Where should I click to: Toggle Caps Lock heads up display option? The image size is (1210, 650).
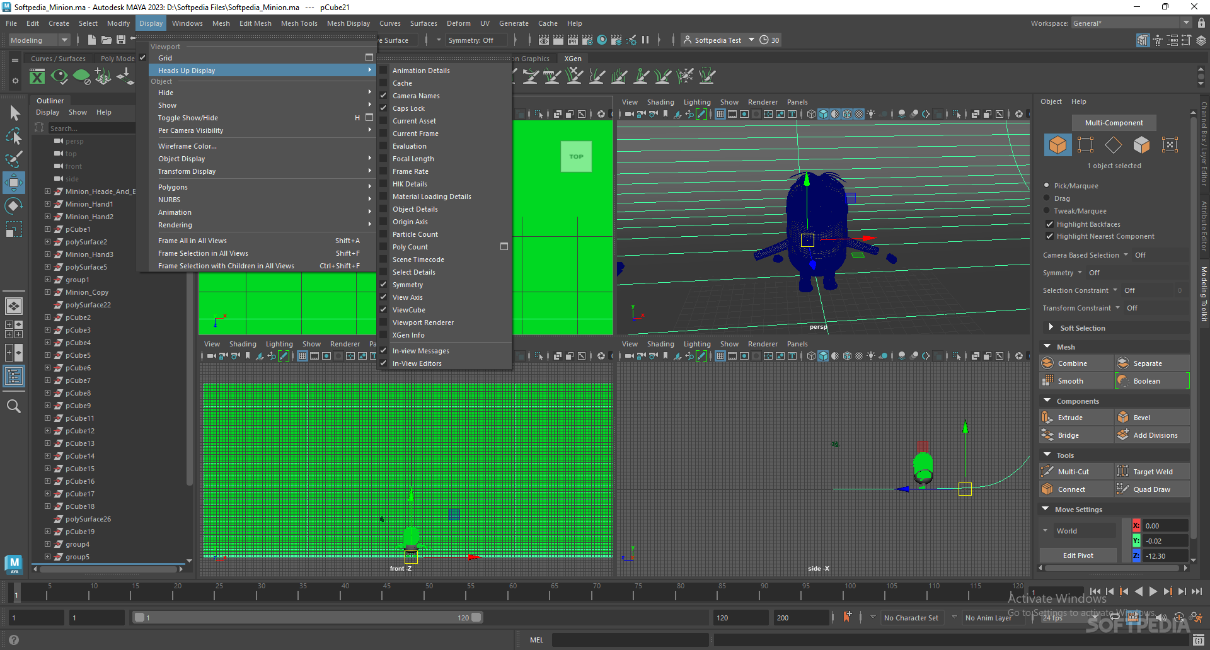pos(408,108)
